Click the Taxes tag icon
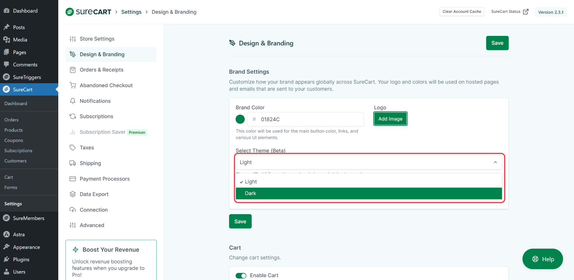574x280 pixels. click(x=73, y=147)
